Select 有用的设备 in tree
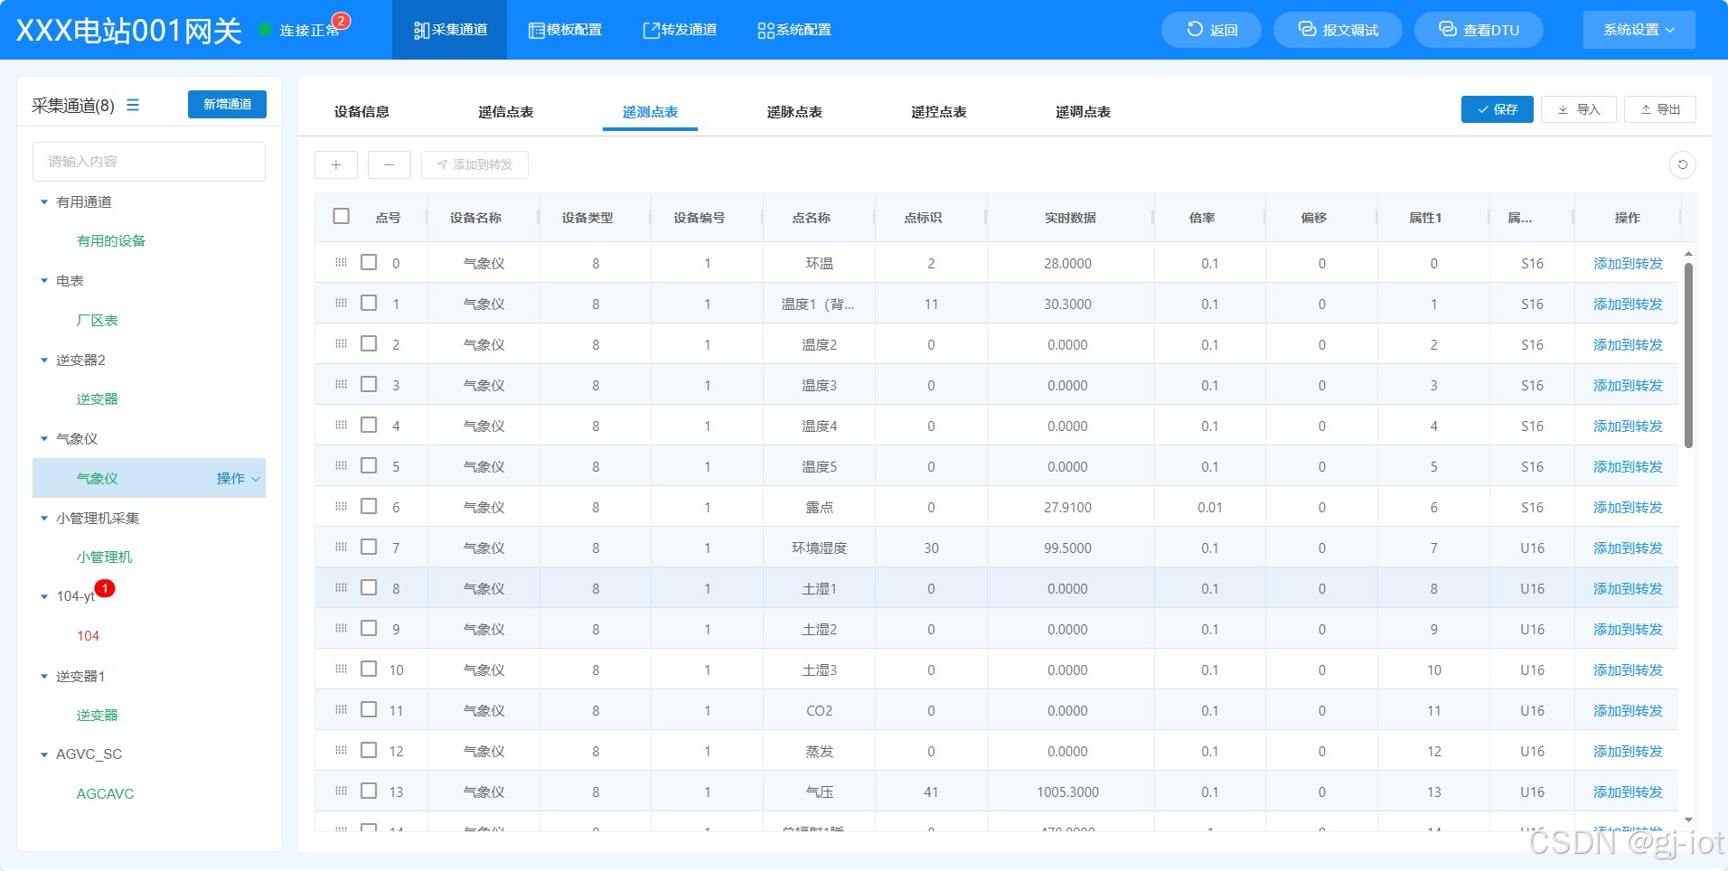This screenshot has height=871, width=1728. 111,241
